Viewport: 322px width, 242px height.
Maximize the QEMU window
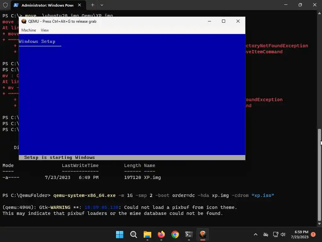point(224,21)
